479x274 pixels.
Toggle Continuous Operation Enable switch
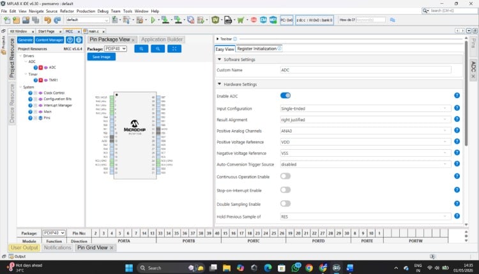[x=285, y=176]
